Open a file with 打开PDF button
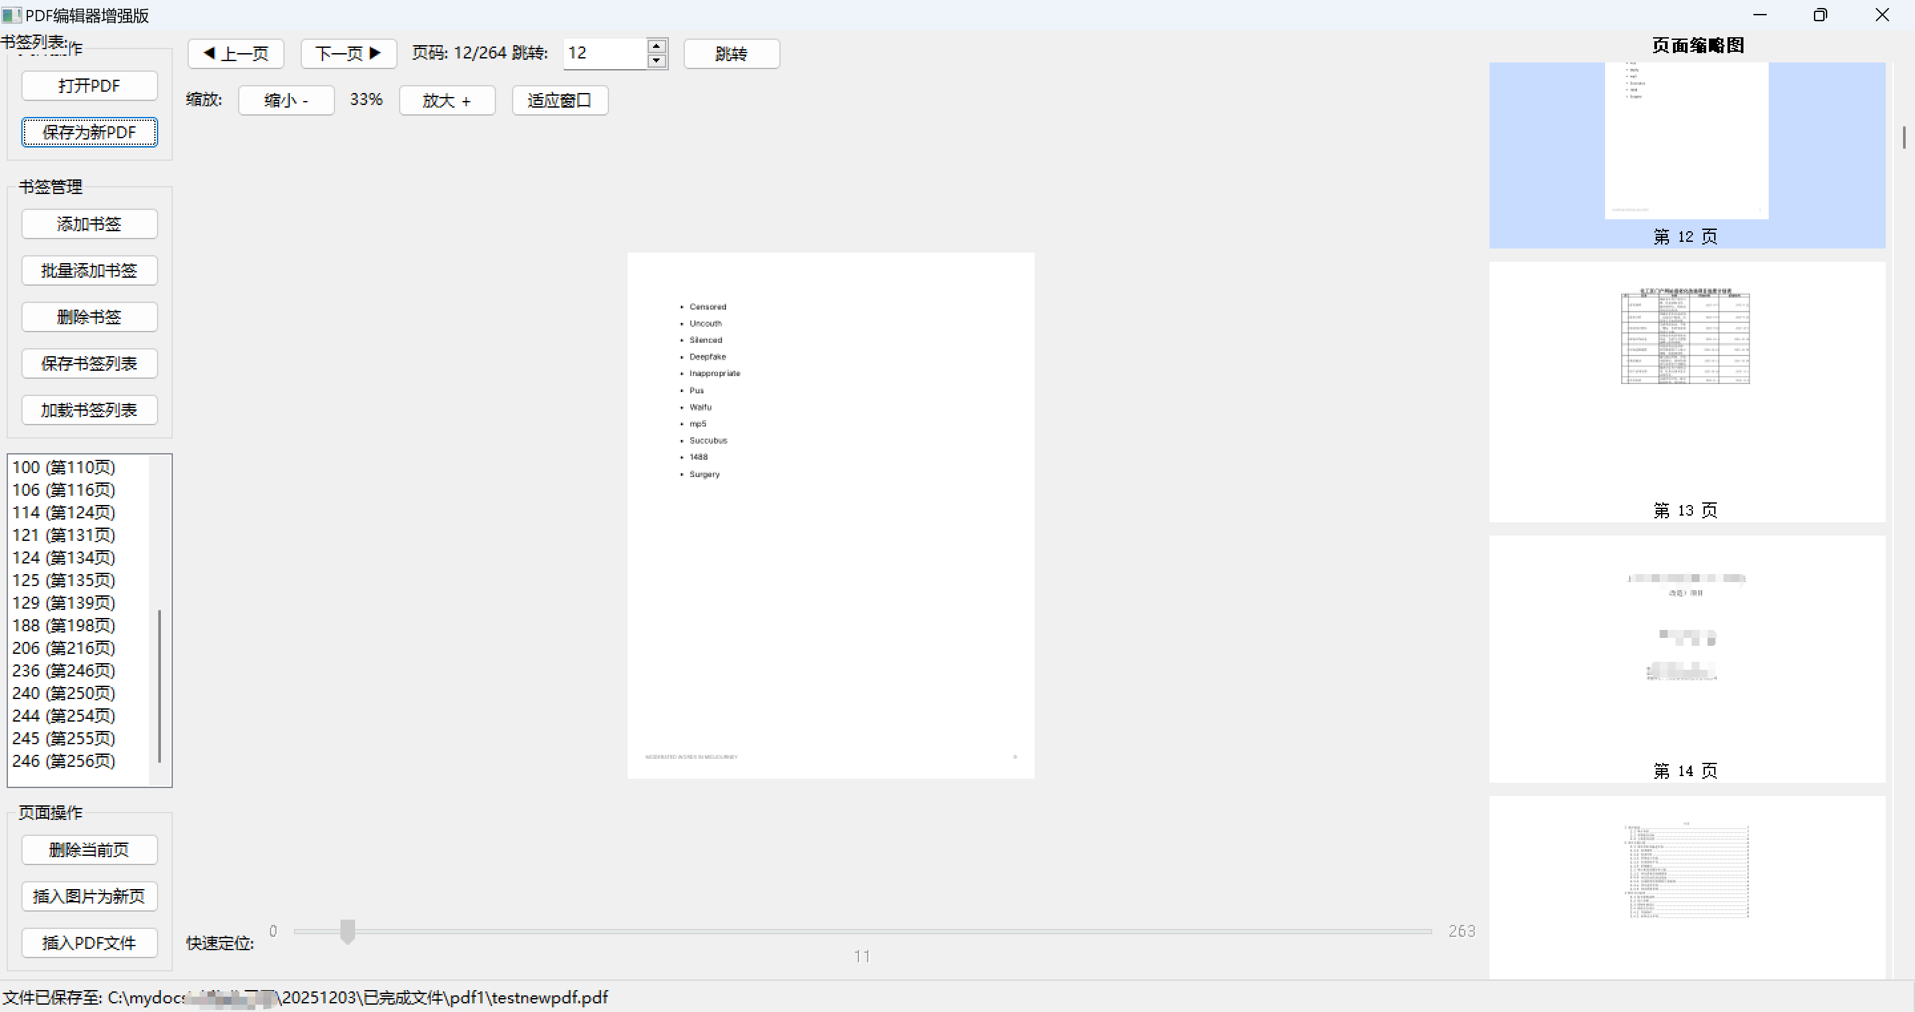 [89, 86]
